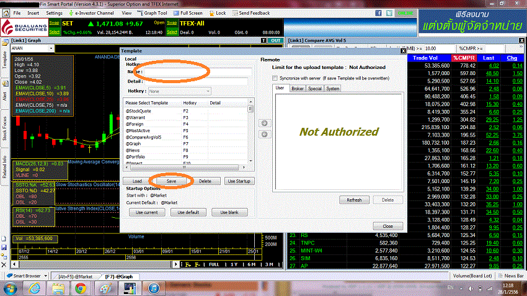Viewport: 527px width, 296px height.
Task: Open the View menu
Action: tap(126, 13)
